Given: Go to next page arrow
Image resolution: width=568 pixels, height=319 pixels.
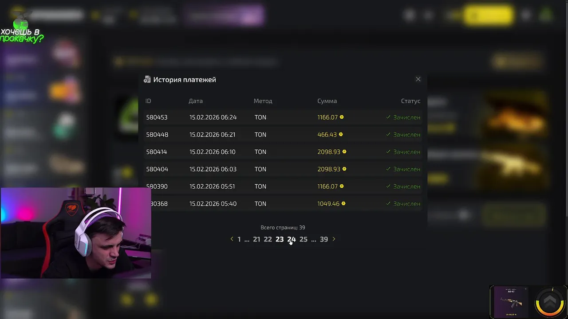Looking at the screenshot, I should 334,239.
